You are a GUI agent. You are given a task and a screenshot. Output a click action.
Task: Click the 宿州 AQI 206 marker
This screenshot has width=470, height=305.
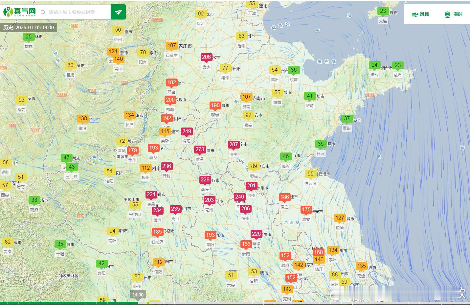tap(245, 209)
